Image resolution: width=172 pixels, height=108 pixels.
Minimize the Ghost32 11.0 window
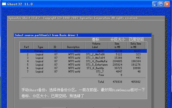click(x=155, y=4)
